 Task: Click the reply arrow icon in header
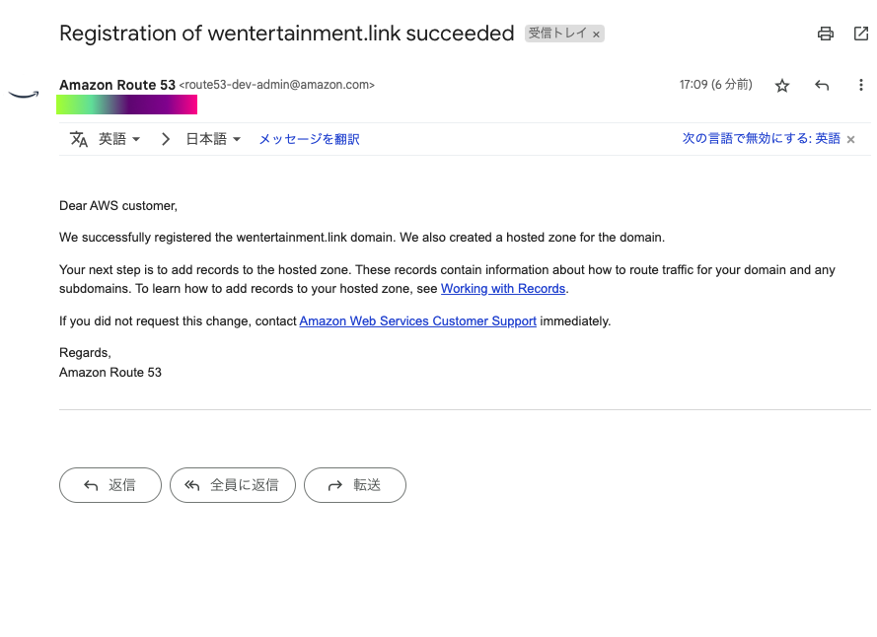click(822, 86)
